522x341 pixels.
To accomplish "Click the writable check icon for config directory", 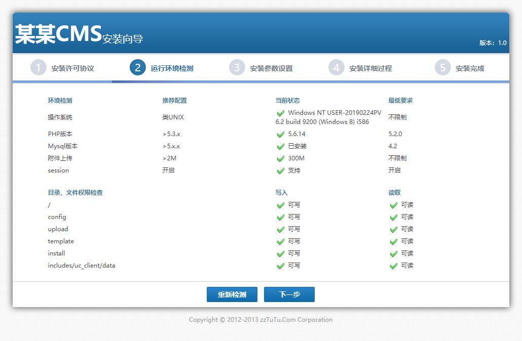I will tap(280, 218).
